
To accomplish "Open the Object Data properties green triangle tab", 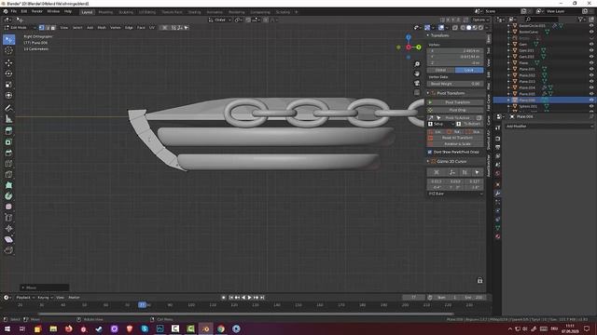I will pyautogui.click(x=497, y=227).
